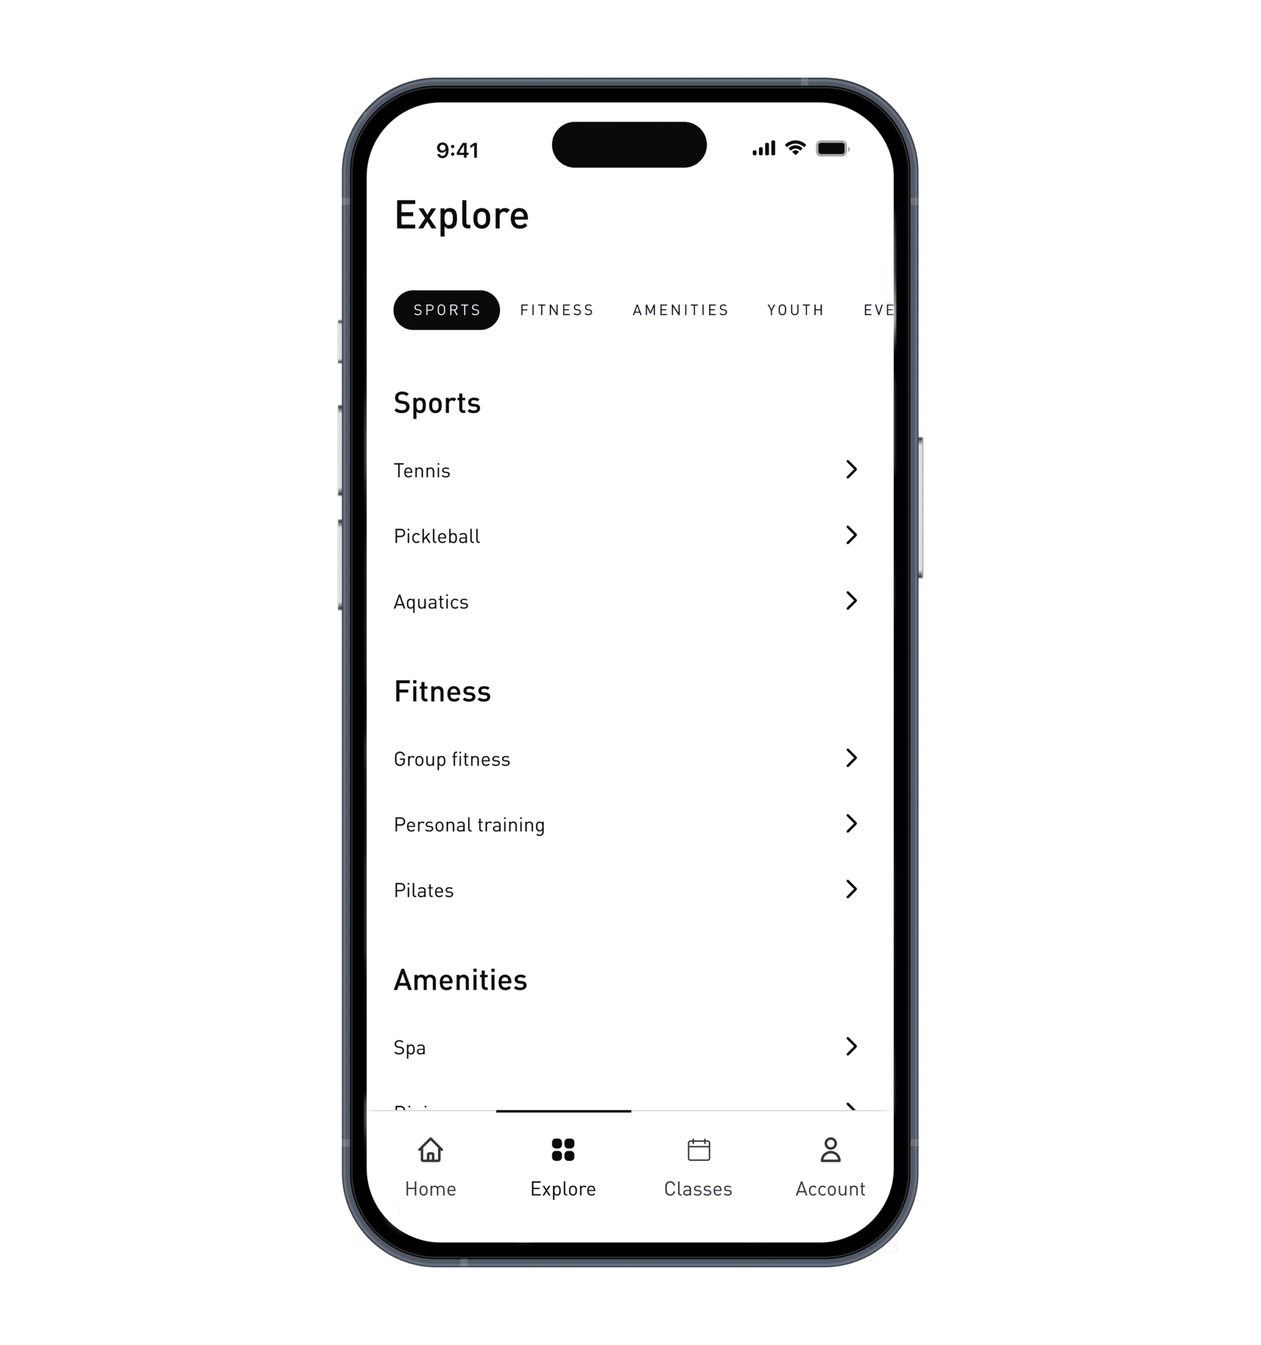Toggle the AMENITIES filter tab
Viewport: 1261px width, 1345px height.
(680, 309)
